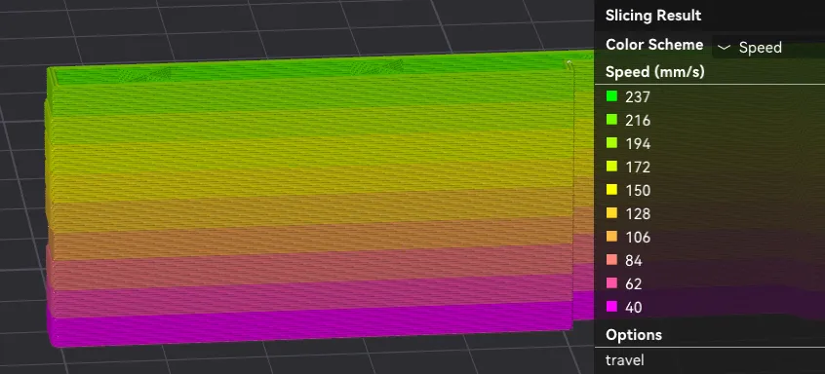
Task: Click the magenta 40 mm/s swatch
Action: click(611, 307)
